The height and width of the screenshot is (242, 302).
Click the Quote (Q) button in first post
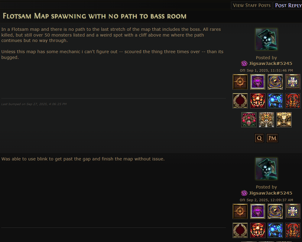point(259,138)
